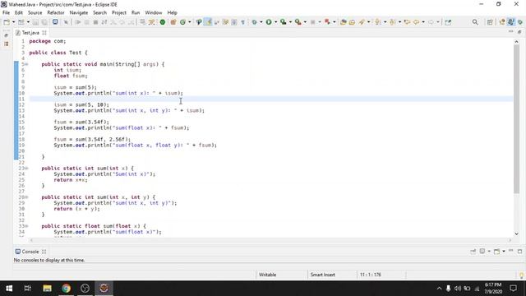Open Google Chrome from the taskbar

[66, 289]
